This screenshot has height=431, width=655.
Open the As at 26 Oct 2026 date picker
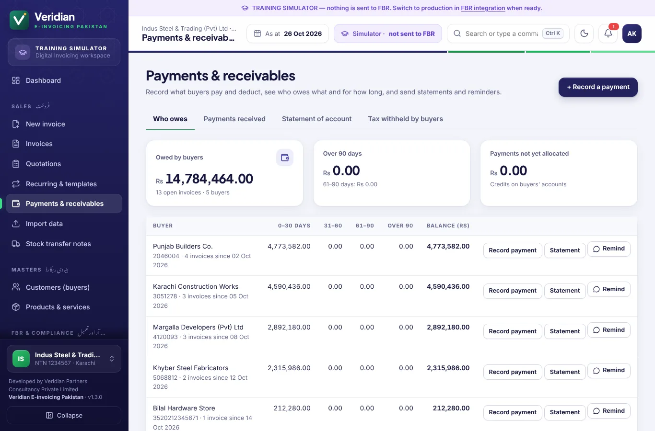point(288,34)
